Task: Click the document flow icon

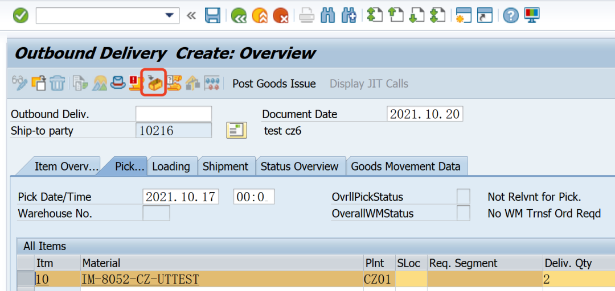Action: coord(80,83)
